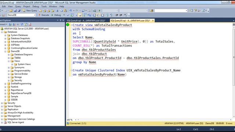Collapse the Create view code block
The width and height of the screenshot is (235, 132).
pyautogui.click(x=72, y=25)
